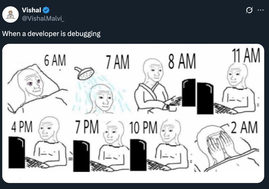Click the 7 AM label text
This screenshot has width=269, height=189.
117,62
